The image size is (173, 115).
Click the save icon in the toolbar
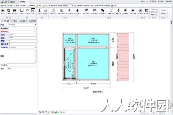point(1,5)
